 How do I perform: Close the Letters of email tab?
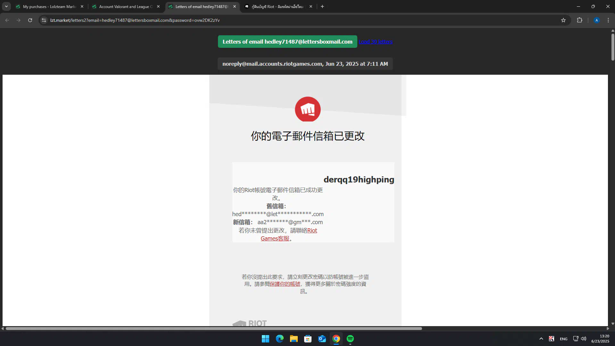coord(235,6)
